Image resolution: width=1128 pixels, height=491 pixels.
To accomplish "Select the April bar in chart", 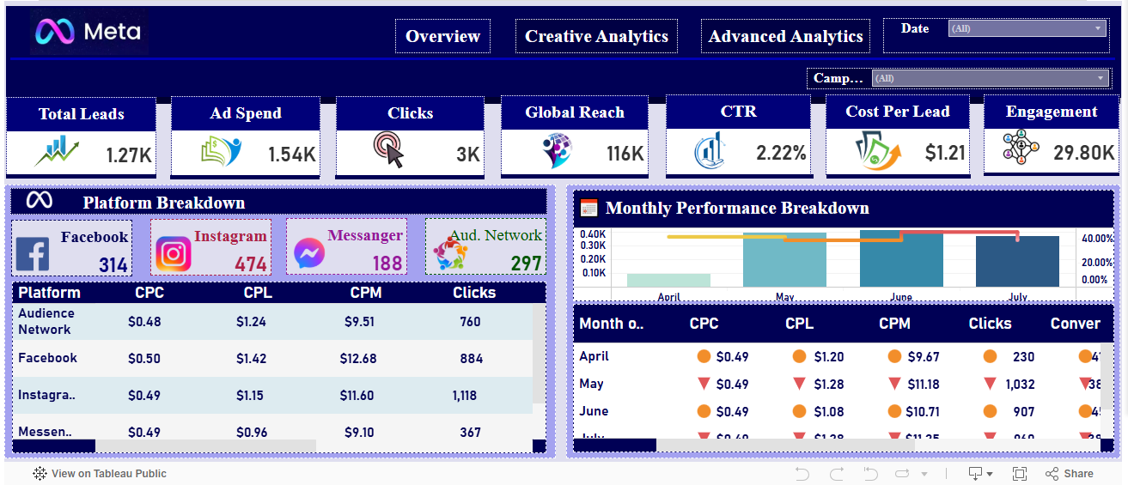I will click(x=668, y=280).
